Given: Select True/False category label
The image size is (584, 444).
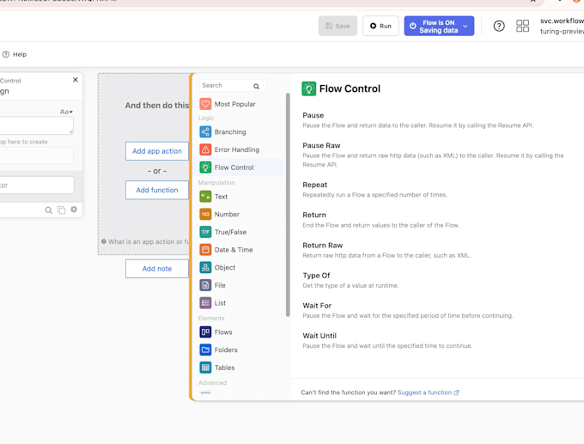Looking at the screenshot, I should 230,232.
